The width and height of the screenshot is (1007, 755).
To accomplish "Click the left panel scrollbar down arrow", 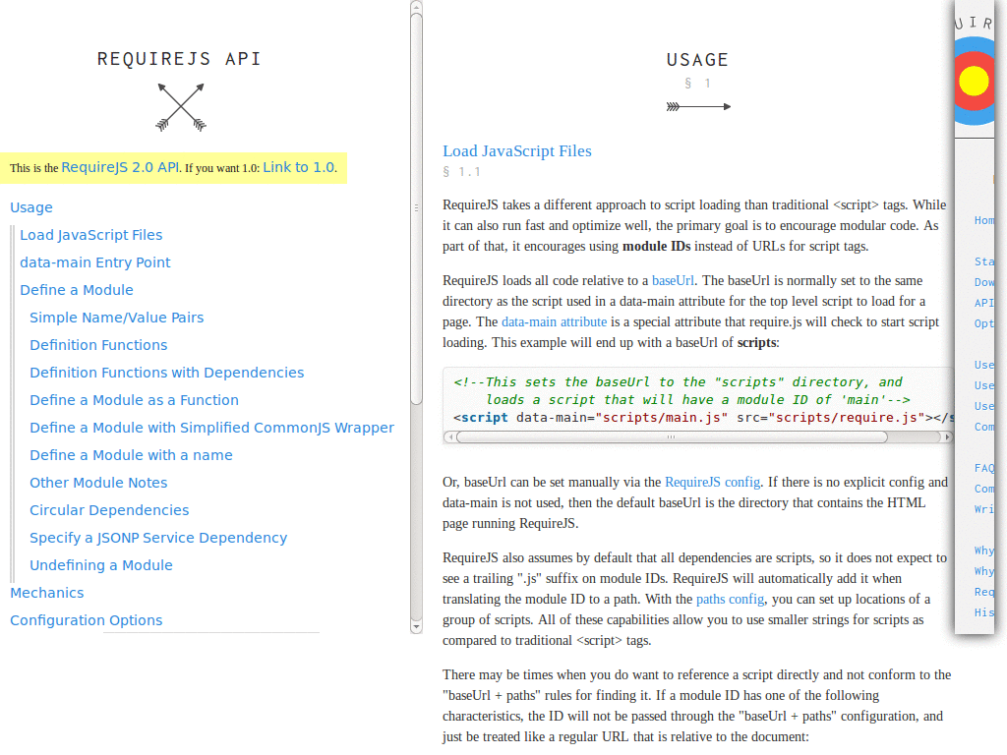I will pos(416,626).
